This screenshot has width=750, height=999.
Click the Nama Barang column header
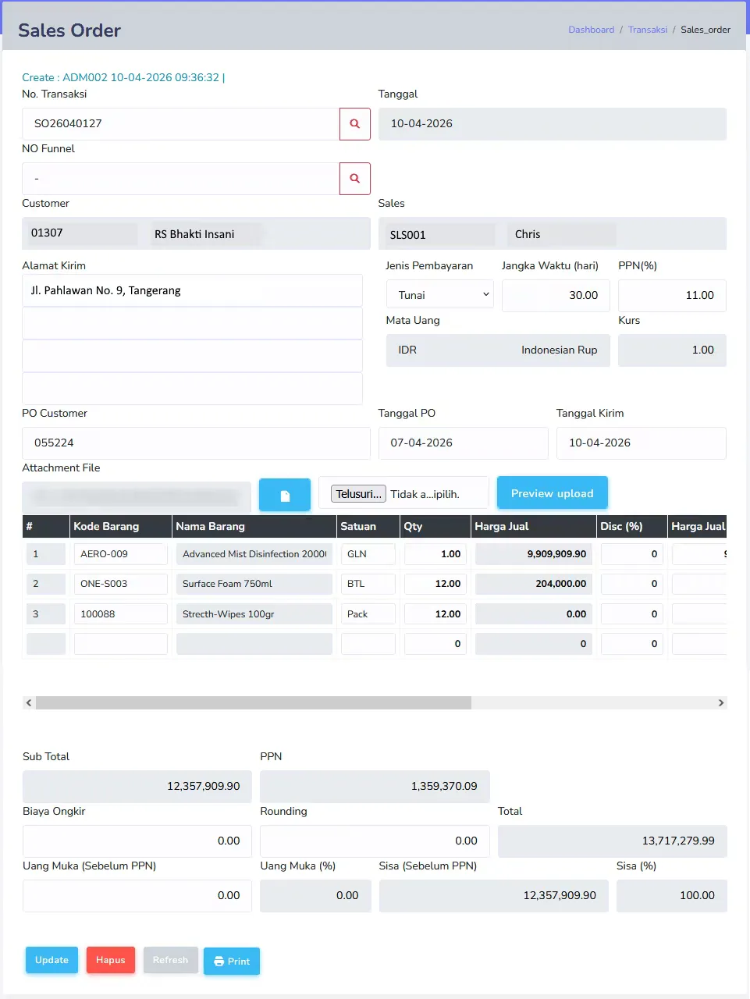click(x=254, y=526)
